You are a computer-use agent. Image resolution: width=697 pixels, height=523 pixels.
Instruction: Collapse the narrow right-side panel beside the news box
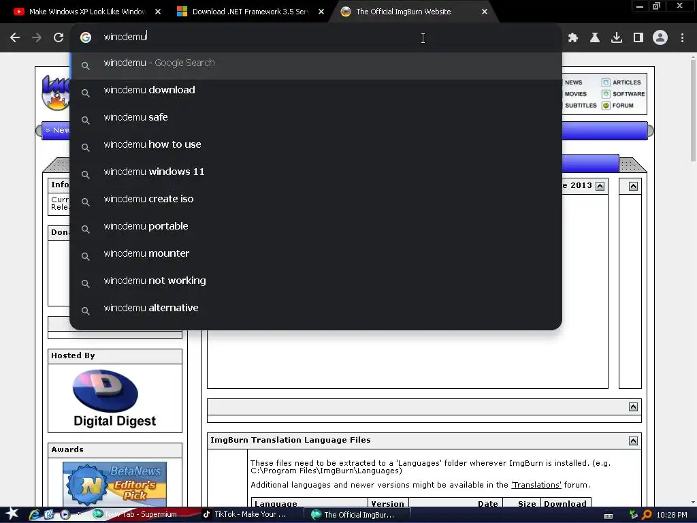pos(634,186)
